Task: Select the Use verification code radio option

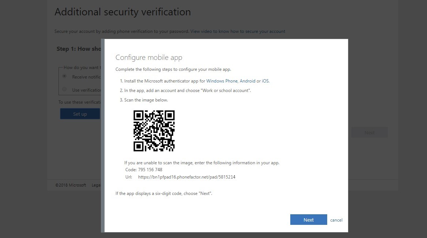Action: (x=64, y=90)
